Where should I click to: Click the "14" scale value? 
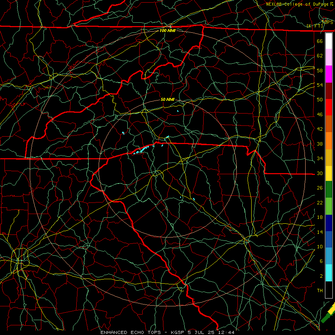[320, 232]
